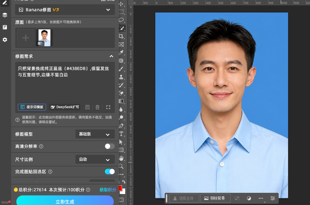Open the red foreground color swatch
The width and height of the screenshot is (310, 205).
point(120,188)
